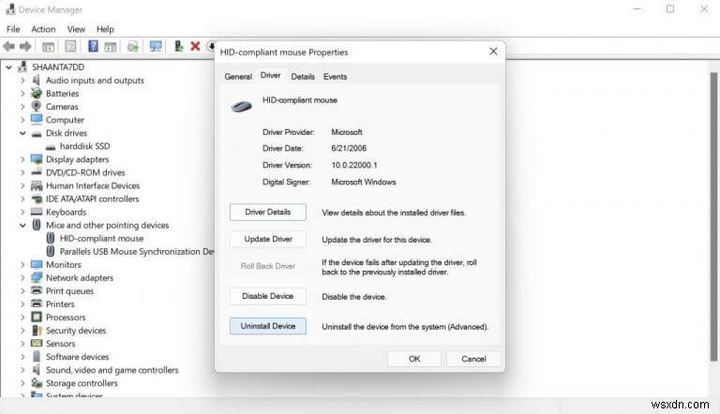Viewport: 720px width, 414px height.
Task: Click the Sensors category icon
Action: pos(37,344)
